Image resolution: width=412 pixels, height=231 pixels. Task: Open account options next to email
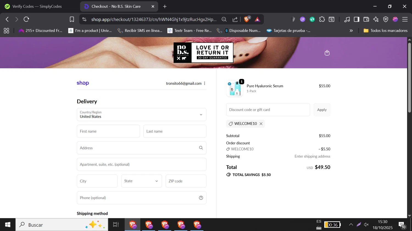205,83
